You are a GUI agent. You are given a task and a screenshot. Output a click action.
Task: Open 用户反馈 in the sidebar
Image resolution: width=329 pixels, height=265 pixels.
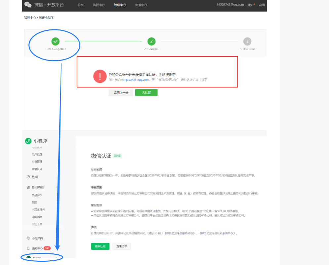[x=37, y=155]
